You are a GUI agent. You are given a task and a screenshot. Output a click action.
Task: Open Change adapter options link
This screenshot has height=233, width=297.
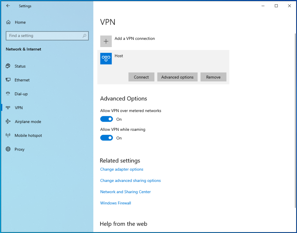point(122,169)
